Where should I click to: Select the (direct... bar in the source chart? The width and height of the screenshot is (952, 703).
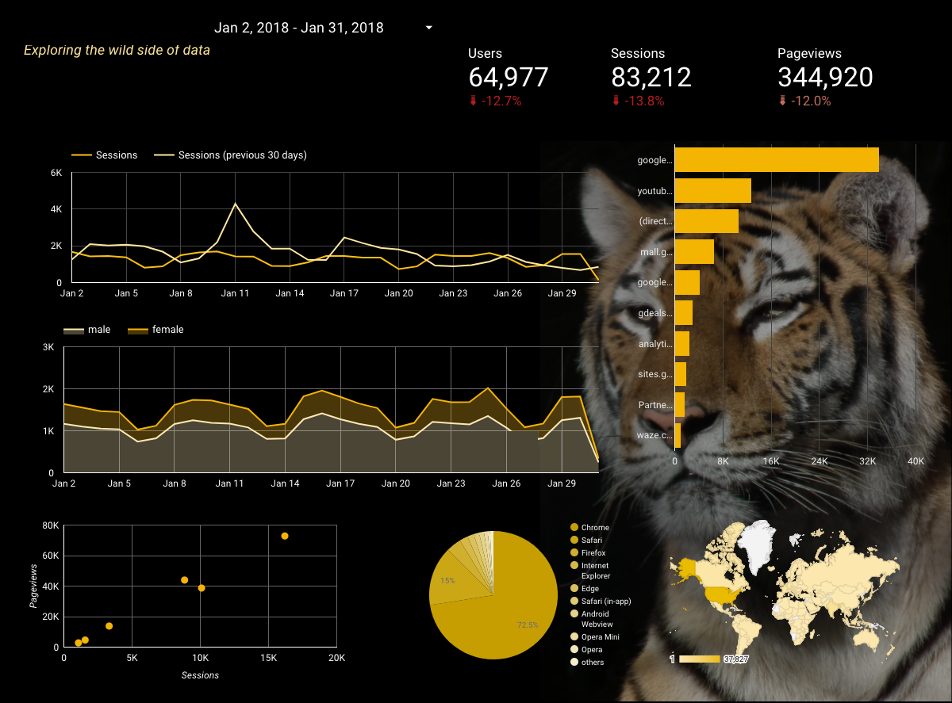(x=707, y=221)
